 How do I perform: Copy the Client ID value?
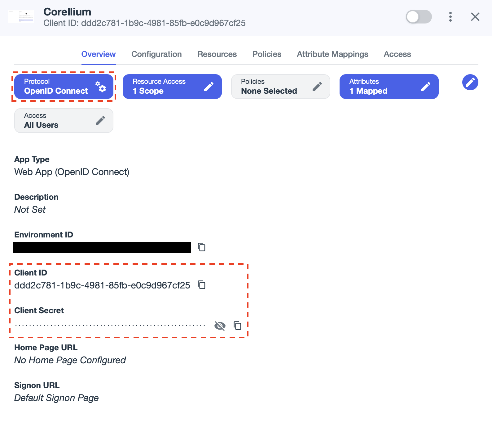(x=202, y=285)
